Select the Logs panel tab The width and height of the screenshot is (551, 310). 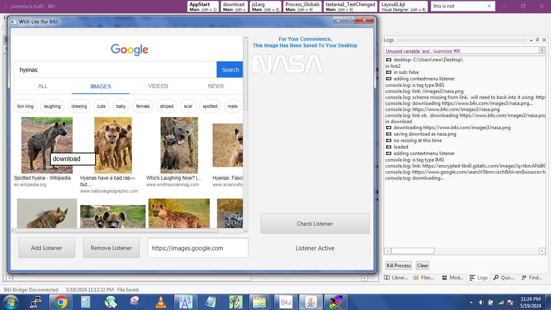[x=479, y=278]
